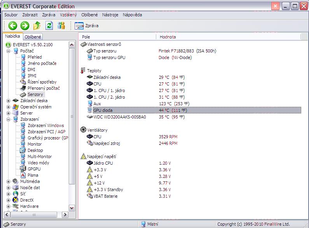Click the WDC hard drive icon
This screenshot has height=228, width=309.
point(90,117)
